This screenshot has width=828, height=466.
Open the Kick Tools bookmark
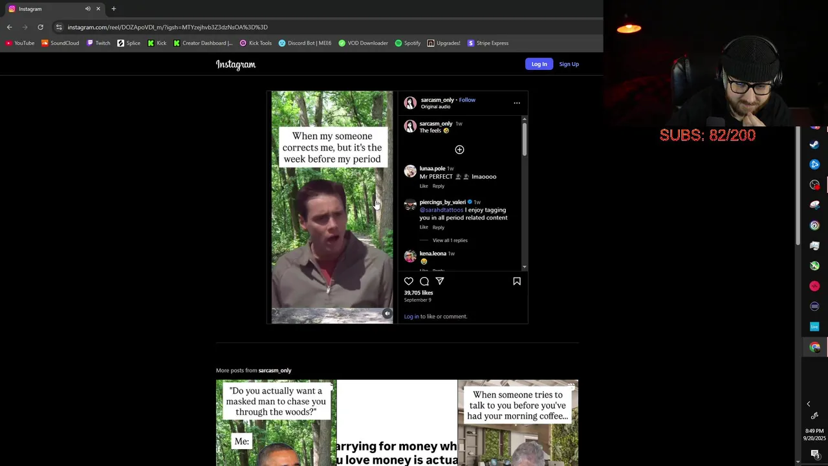256,43
